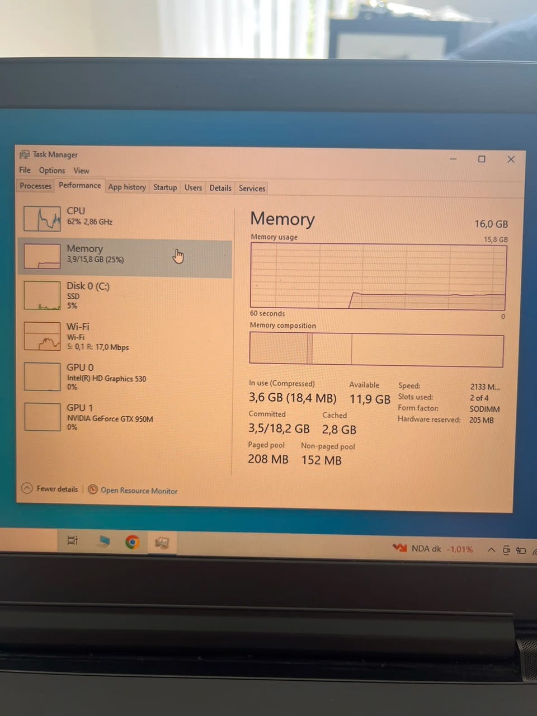This screenshot has width=537, height=716.
Task: Select the Performance tab
Action: tap(80, 185)
